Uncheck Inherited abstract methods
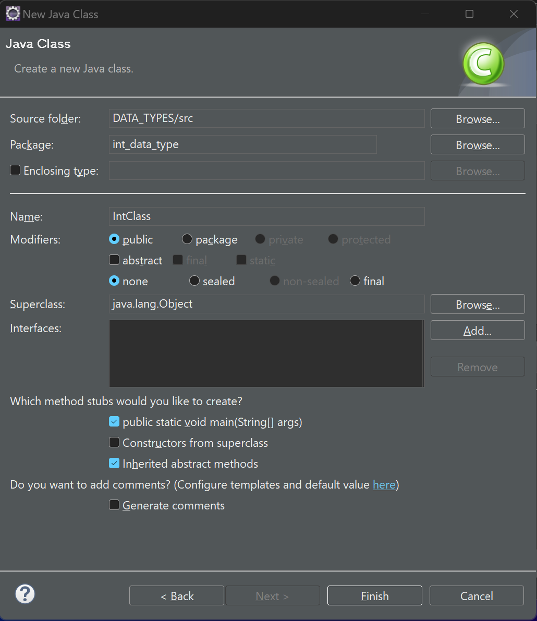Viewport: 537px width, 621px height. tap(114, 464)
